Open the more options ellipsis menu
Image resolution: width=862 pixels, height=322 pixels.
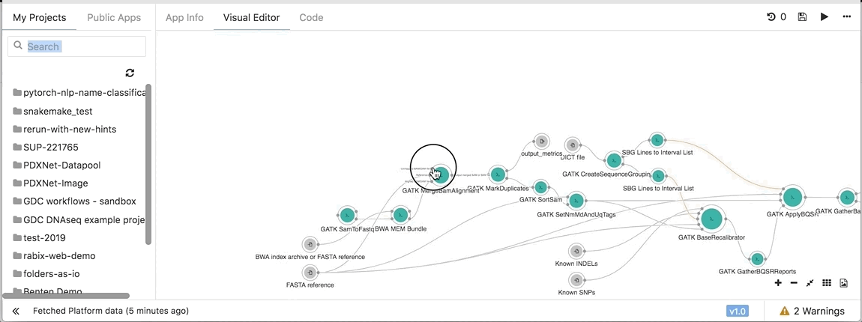pyautogui.click(x=846, y=17)
